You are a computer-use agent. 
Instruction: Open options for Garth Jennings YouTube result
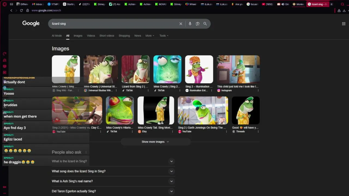(x=226, y=131)
